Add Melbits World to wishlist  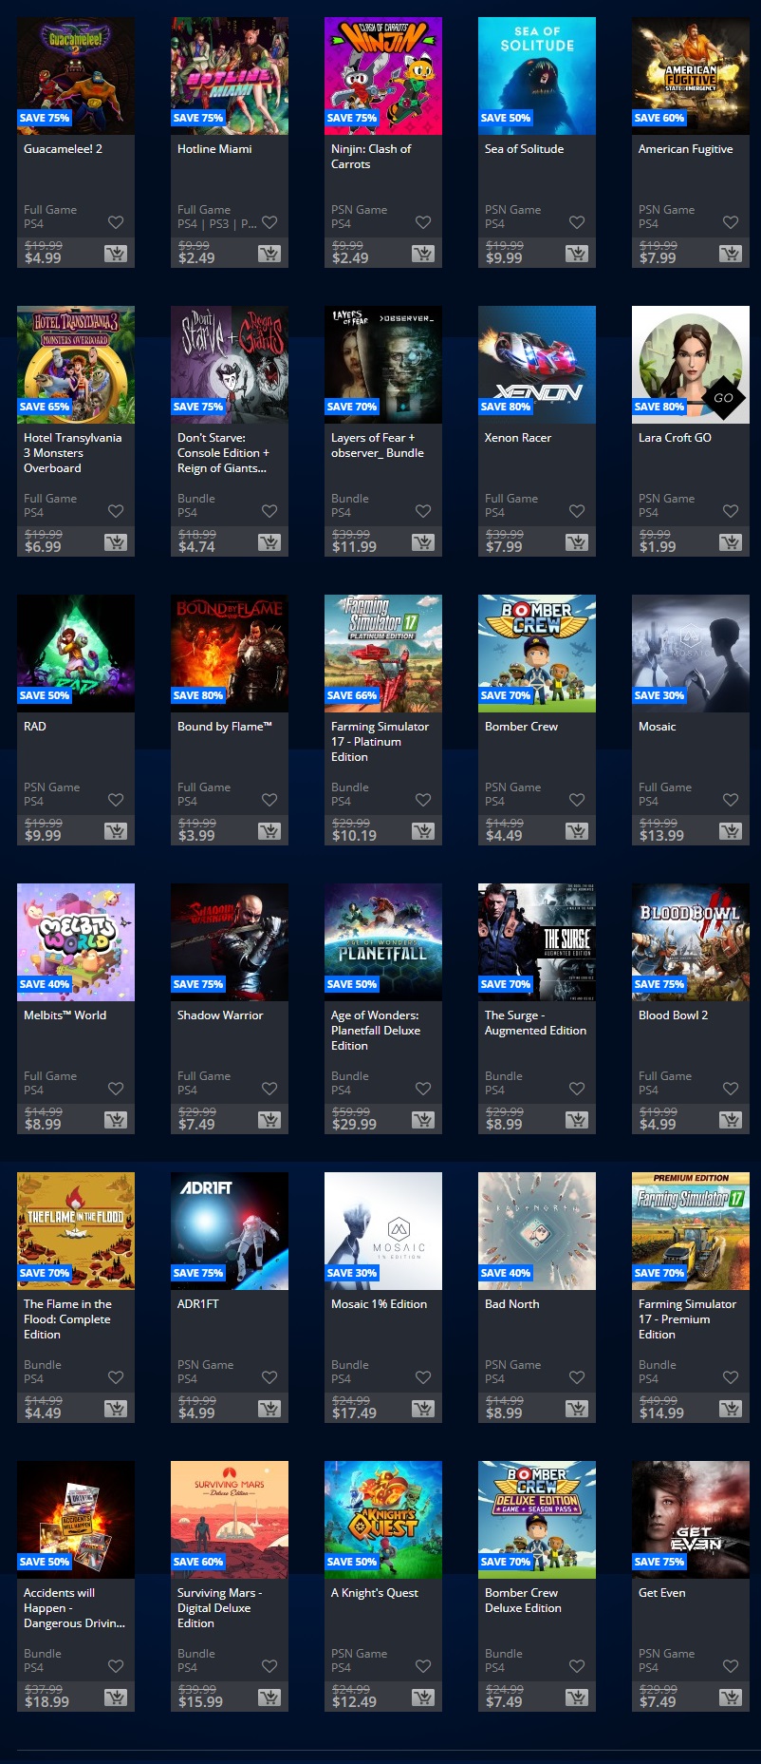coord(116,1089)
